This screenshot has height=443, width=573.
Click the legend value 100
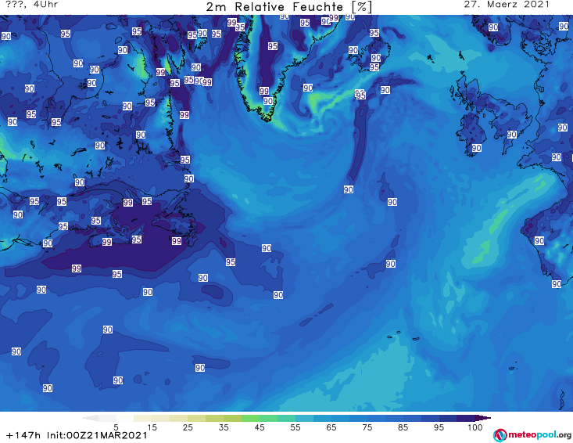point(475,427)
